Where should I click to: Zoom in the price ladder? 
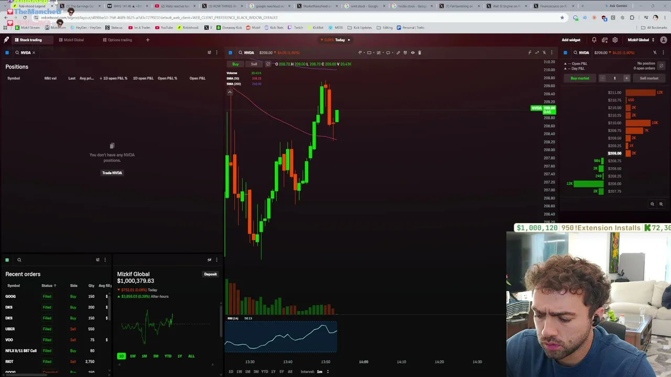point(661,204)
